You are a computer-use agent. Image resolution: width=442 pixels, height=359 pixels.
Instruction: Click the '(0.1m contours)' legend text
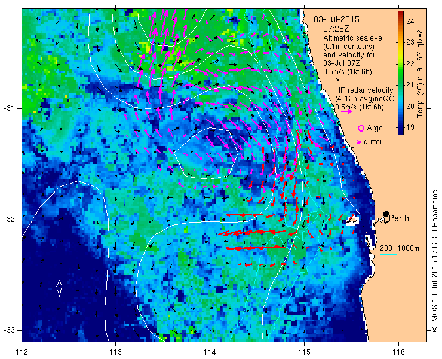349,46
